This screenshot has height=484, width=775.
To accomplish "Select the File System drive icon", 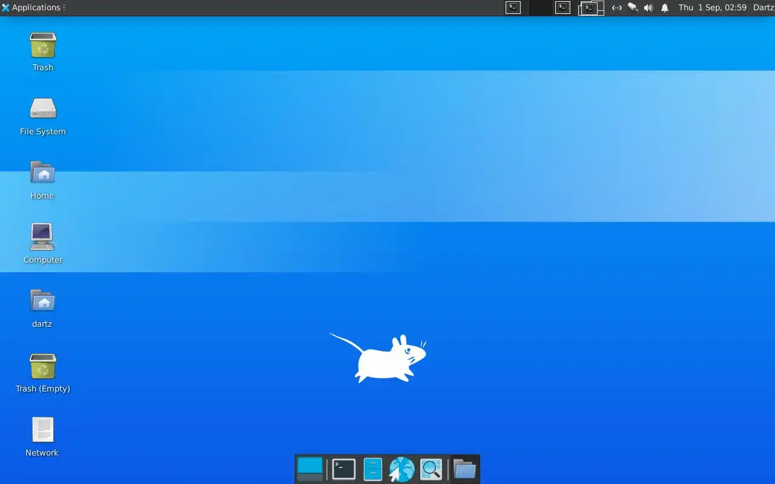I will pos(43,109).
